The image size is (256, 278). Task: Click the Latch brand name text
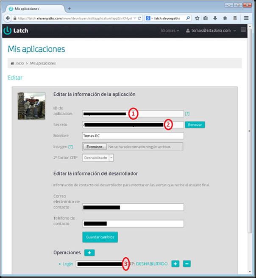point(21,31)
